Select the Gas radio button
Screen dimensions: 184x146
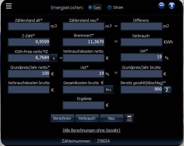pos(90,7)
